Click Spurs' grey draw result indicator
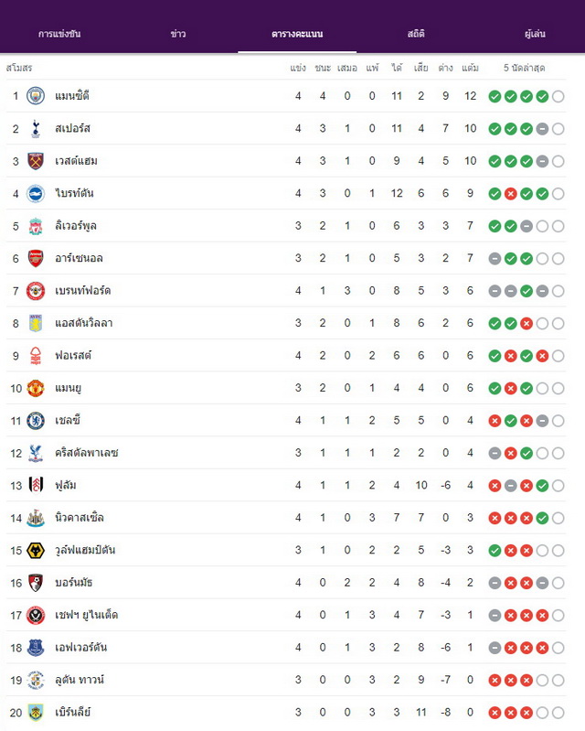 click(x=542, y=129)
